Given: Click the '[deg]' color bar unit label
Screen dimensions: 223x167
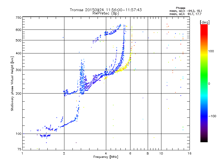Looking at the screenshot, I should tap(205, 22).
